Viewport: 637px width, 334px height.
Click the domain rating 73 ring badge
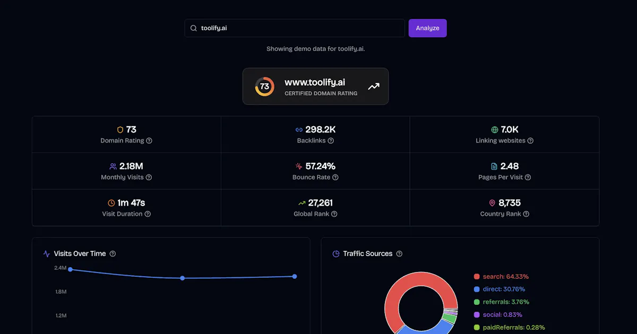264,86
